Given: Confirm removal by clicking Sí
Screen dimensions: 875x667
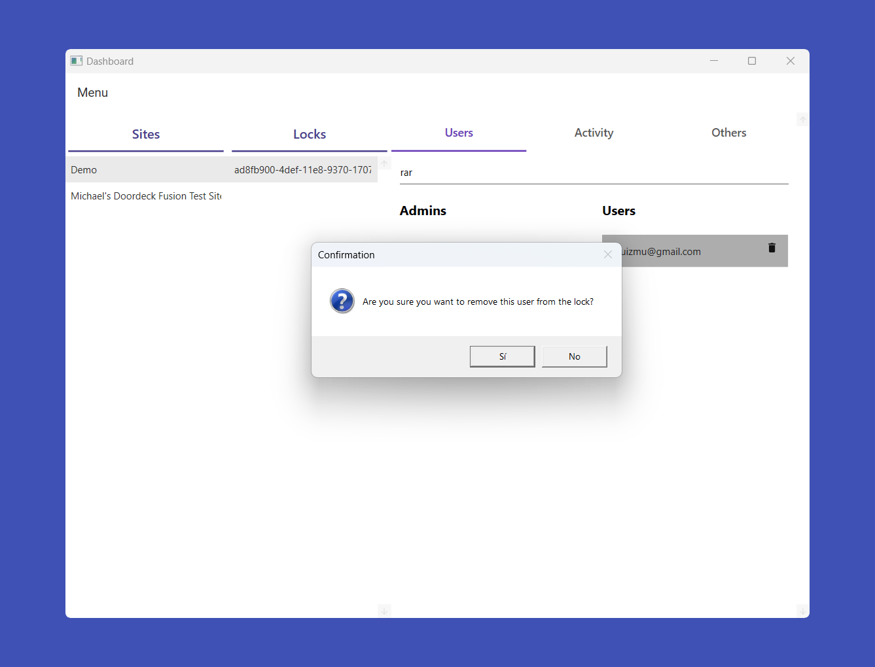Looking at the screenshot, I should pos(502,356).
